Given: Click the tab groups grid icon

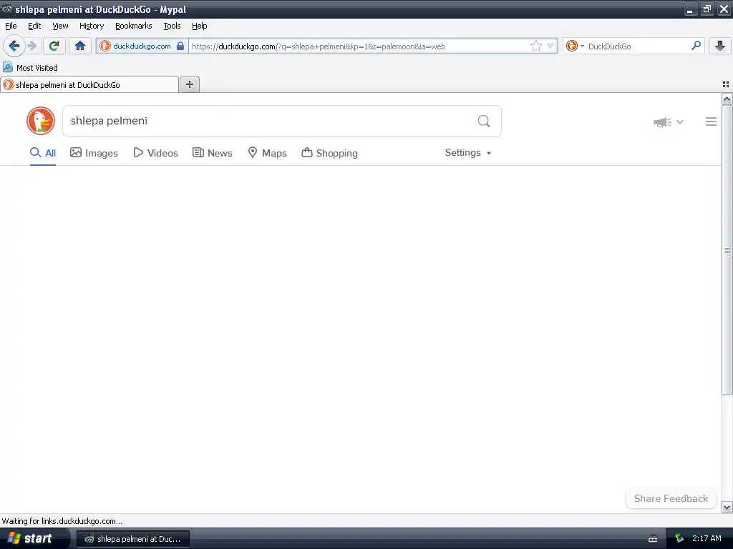Looking at the screenshot, I should pyautogui.click(x=726, y=84).
